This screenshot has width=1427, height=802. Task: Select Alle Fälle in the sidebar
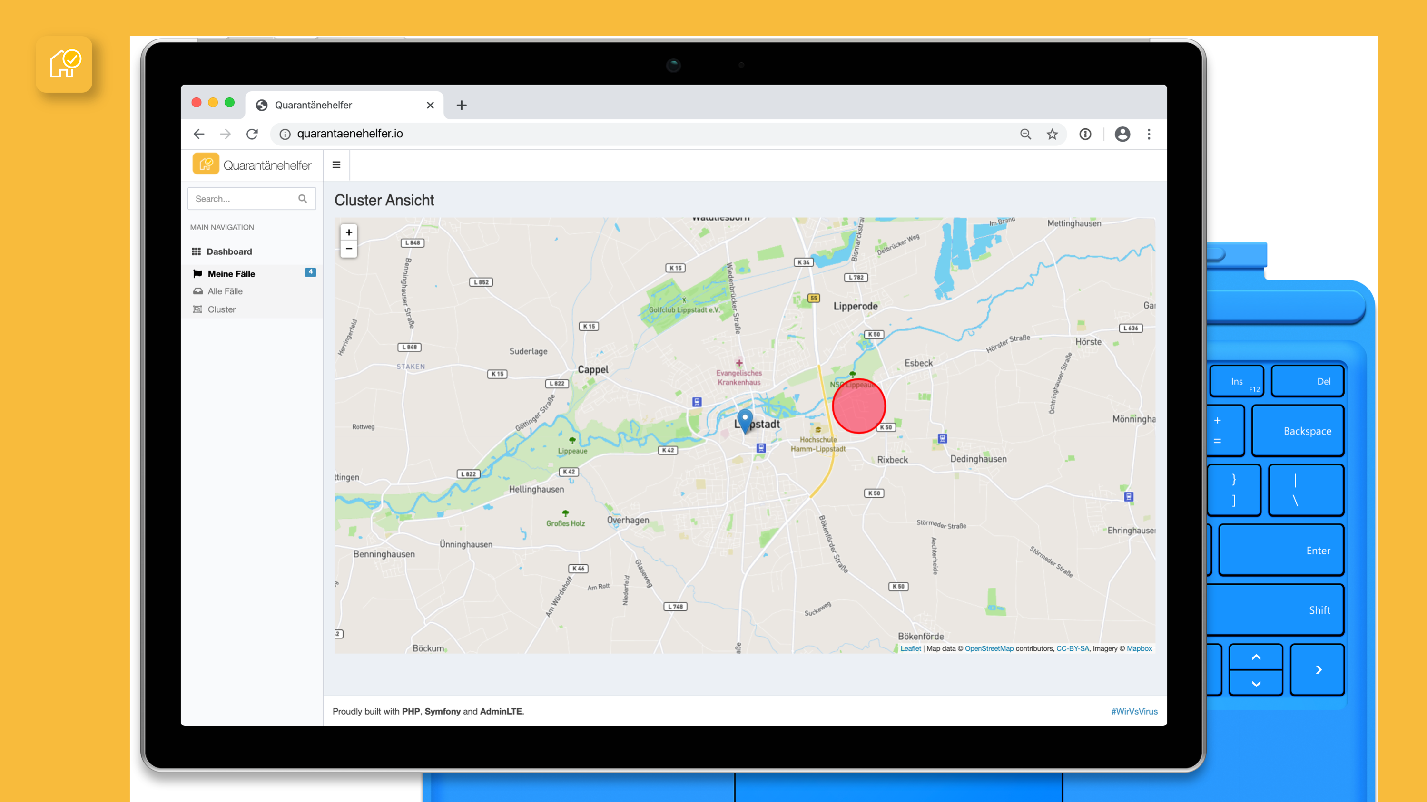225,291
